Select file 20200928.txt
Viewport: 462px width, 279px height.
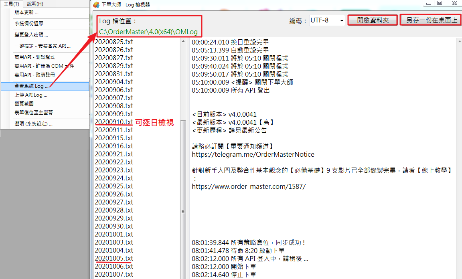(114, 210)
